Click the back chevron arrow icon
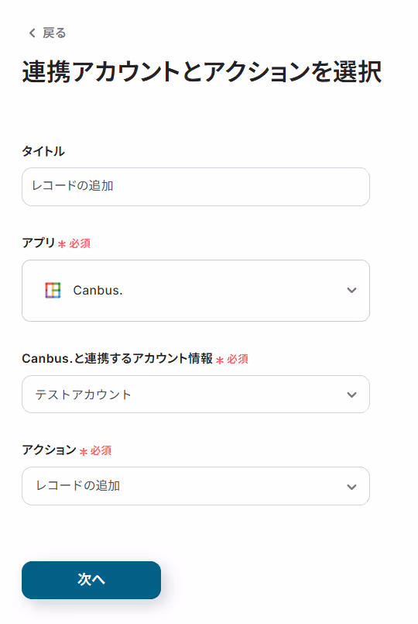Viewport: 418px width, 624px height. coord(33,33)
